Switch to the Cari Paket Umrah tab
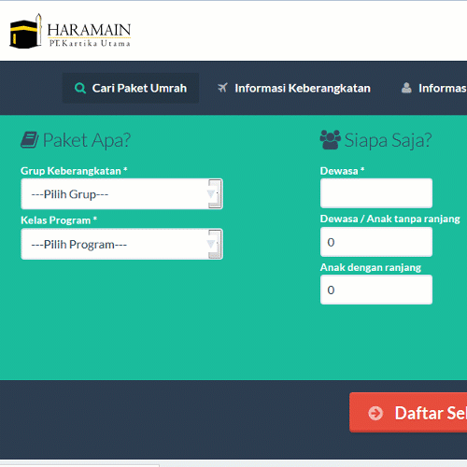 click(131, 88)
